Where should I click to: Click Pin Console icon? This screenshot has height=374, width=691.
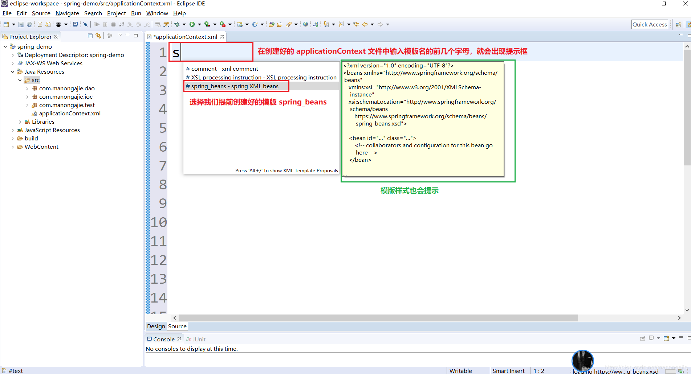642,338
